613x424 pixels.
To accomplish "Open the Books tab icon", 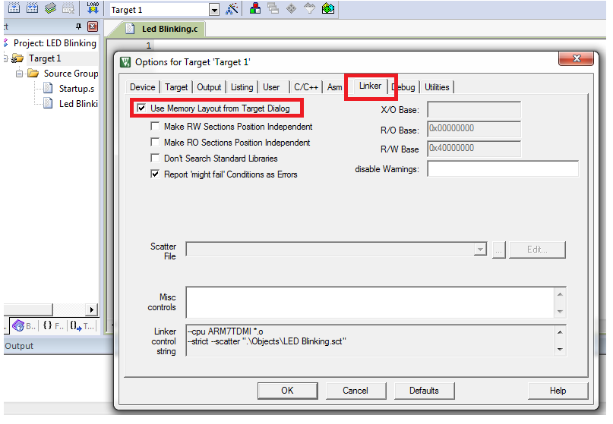I will click(x=23, y=326).
